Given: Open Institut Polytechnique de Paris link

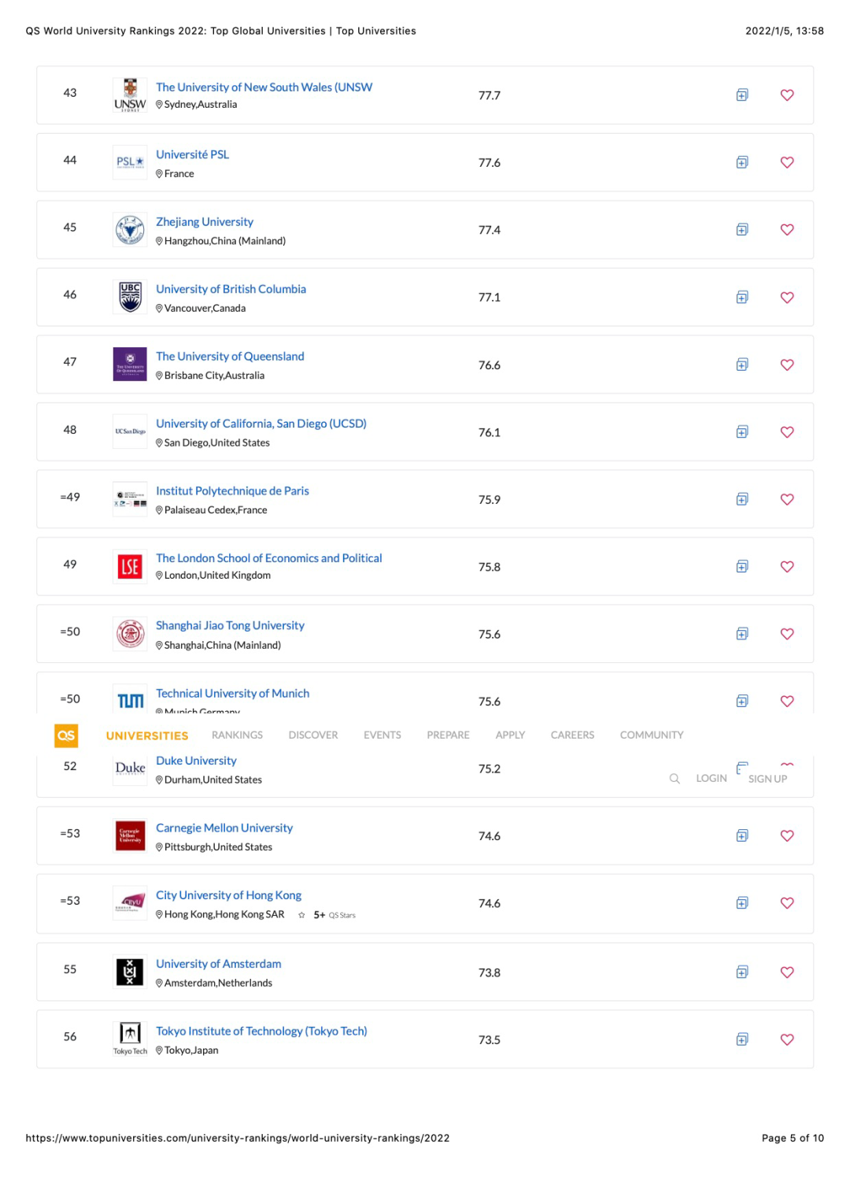Looking at the screenshot, I should pos(232,491).
